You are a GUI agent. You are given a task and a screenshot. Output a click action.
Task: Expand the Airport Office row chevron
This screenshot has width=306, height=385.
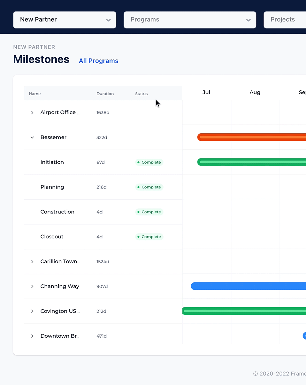[32, 112]
